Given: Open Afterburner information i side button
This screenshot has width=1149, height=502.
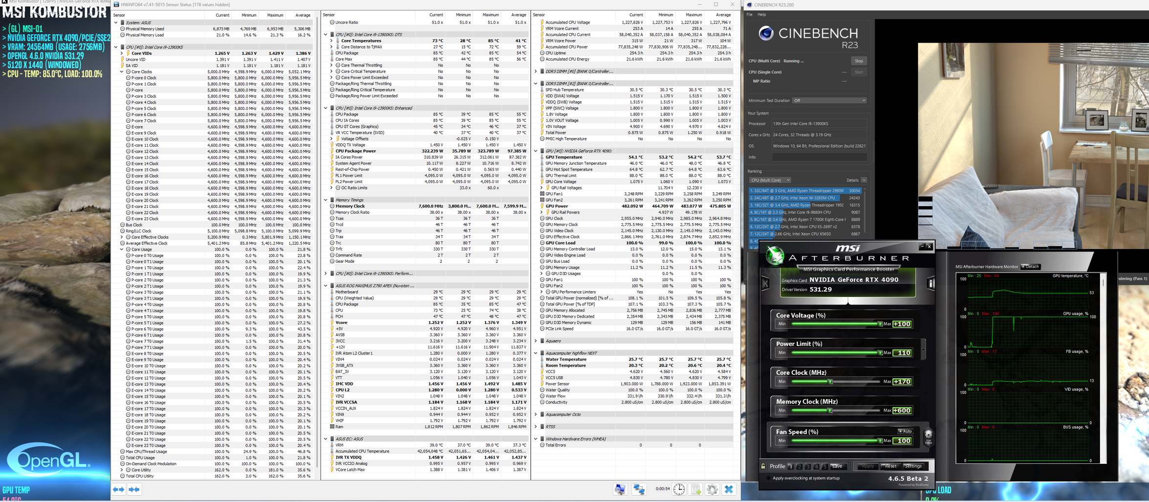Looking at the screenshot, I should tap(931, 283).
